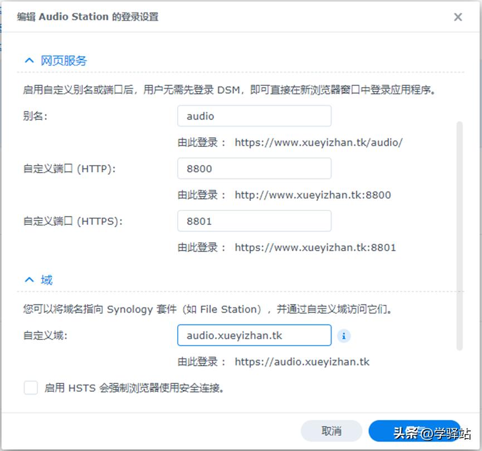Expand the 网页服务 section header chevron

29,60
